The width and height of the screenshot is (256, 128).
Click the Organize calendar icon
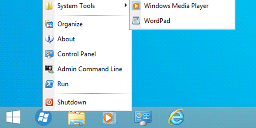pos(49,24)
